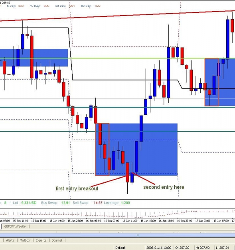Click the 20 Day range value 291
This screenshot has width=235, height=250.
[x=72, y=6]
